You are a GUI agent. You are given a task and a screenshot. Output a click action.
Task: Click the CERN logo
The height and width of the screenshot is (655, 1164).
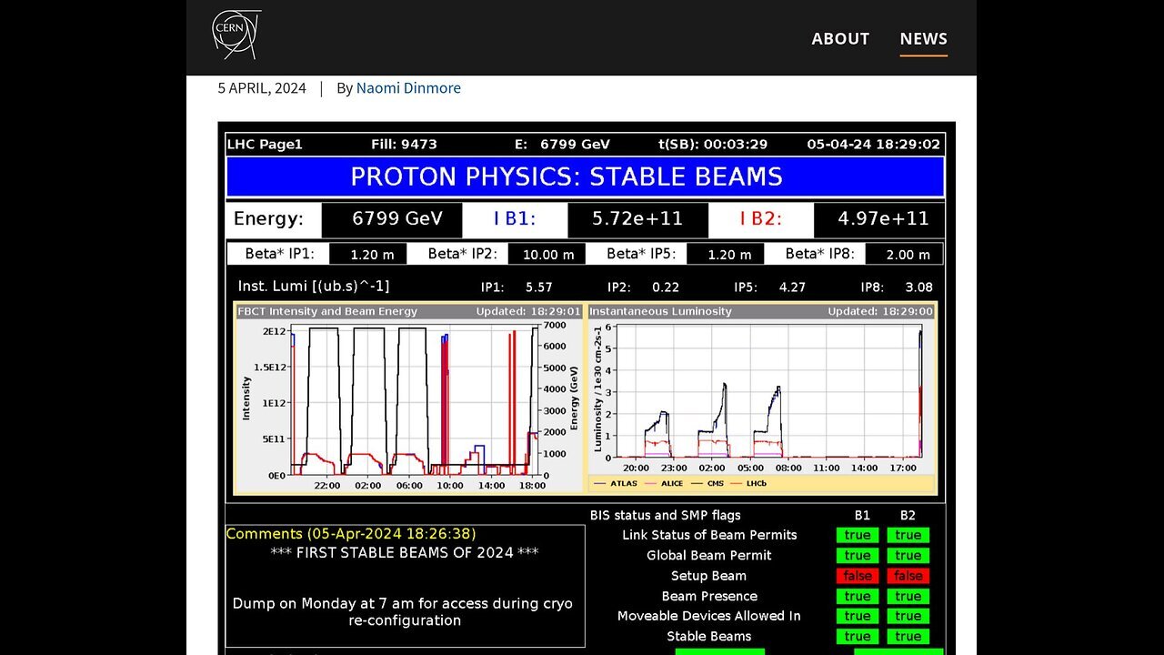[x=236, y=35]
